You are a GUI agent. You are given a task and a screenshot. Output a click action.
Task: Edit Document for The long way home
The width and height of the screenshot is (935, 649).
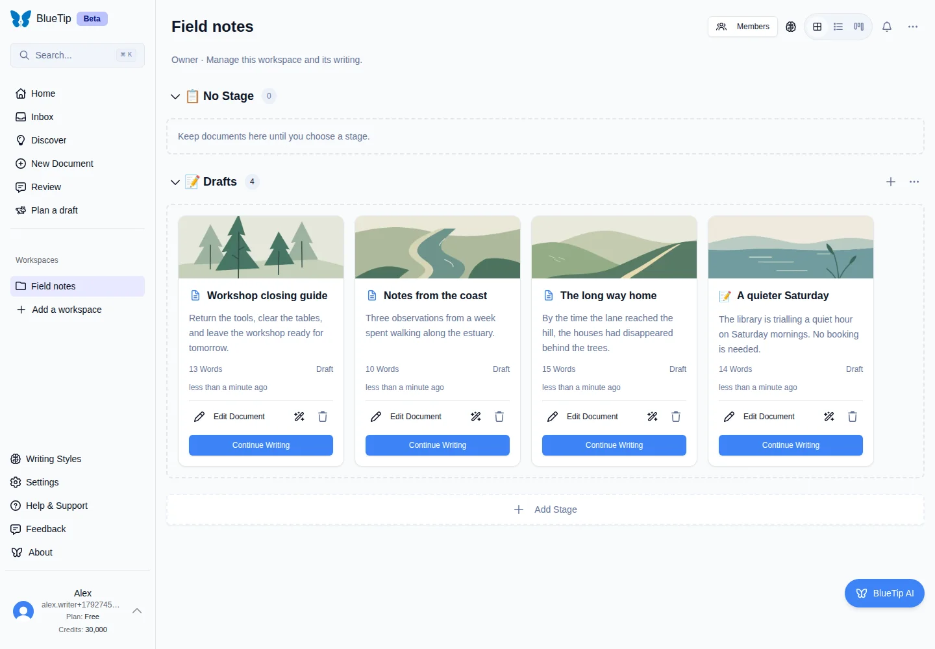point(583,417)
